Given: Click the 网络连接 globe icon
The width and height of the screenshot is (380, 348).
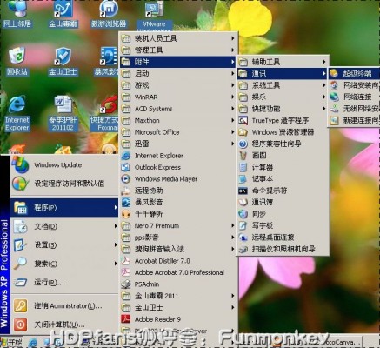Looking at the screenshot, I should click(334, 97).
